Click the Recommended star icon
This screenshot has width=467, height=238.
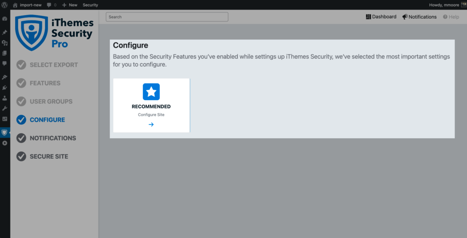151,92
